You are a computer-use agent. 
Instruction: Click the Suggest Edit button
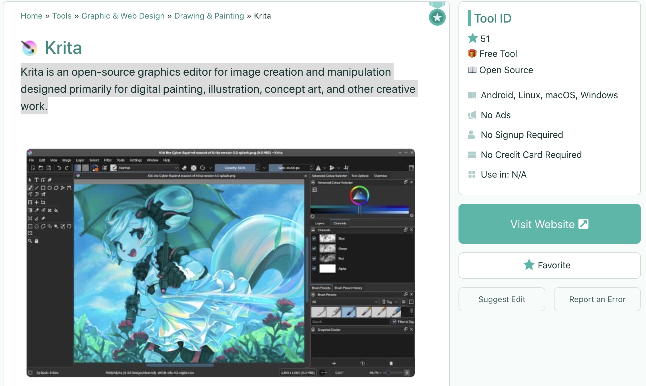502,299
